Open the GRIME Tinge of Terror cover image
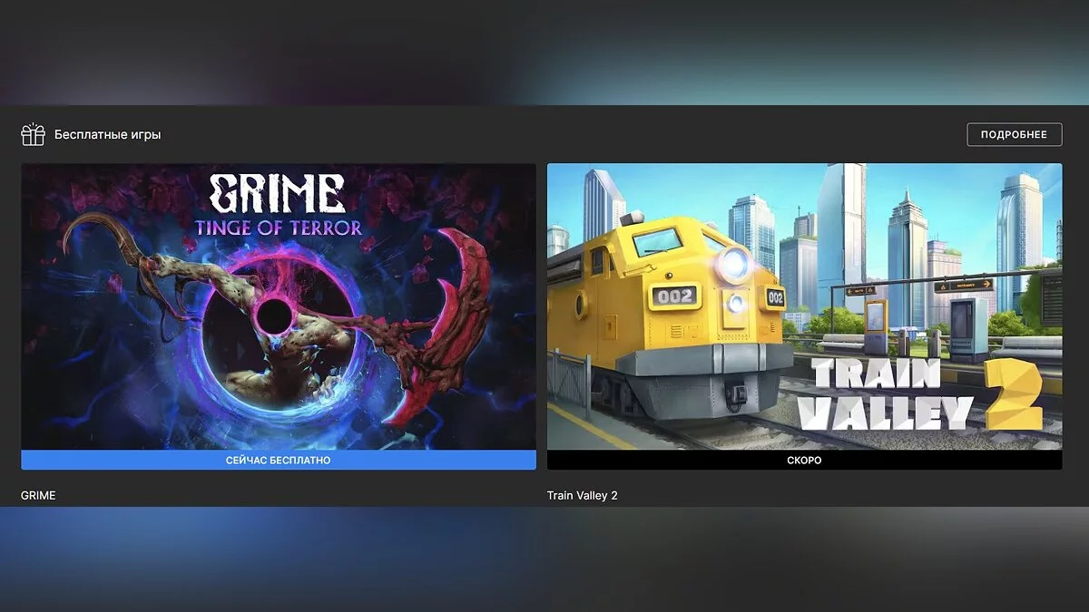Image resolution: width=1089 pixels, height=612 pixels. click(279, 306)
